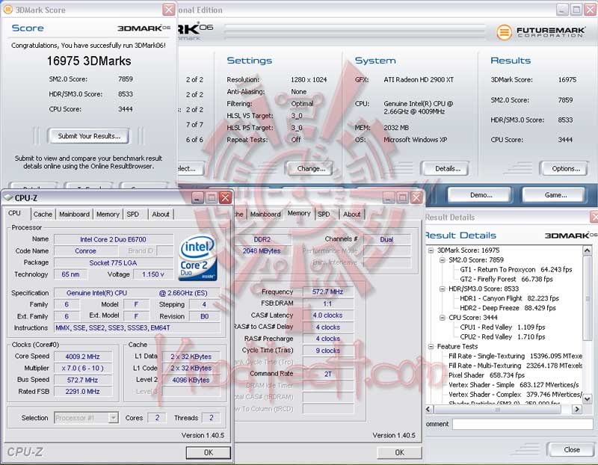
Task: Collapse the CPU Score: 3444 node
Action: (x=442, y=318)
